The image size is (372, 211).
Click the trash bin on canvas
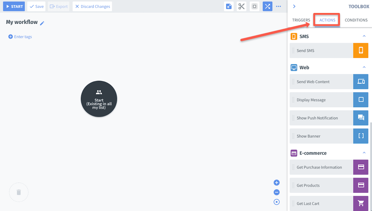tap(19, 192)
